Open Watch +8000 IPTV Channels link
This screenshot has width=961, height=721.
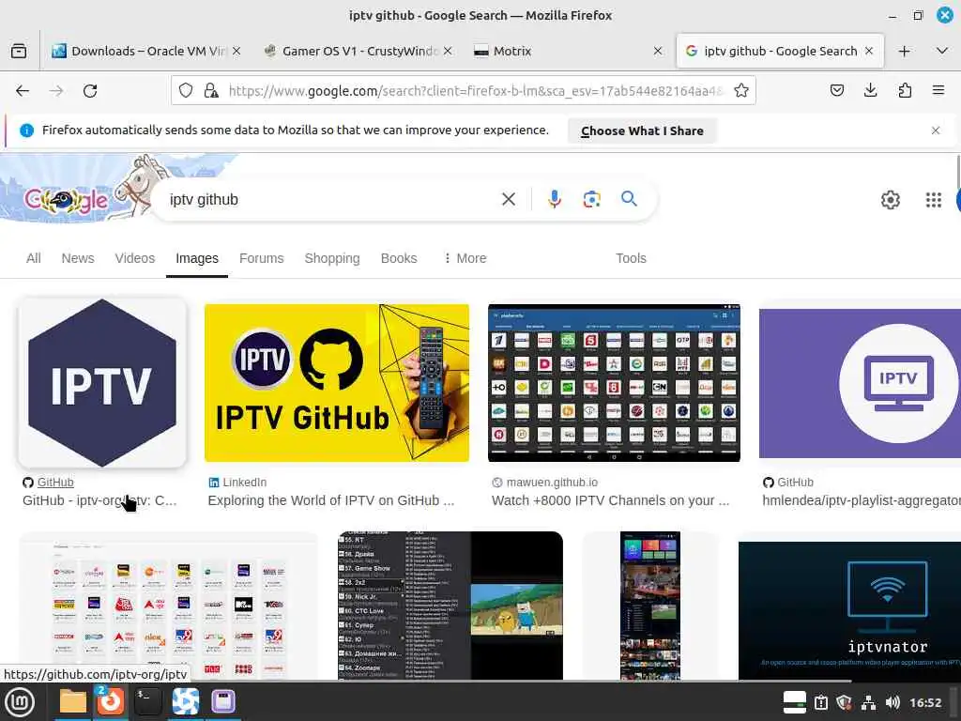(x=610, y=500)
